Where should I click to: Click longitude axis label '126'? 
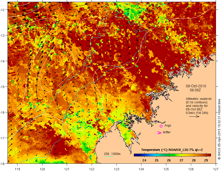(191, 169)
